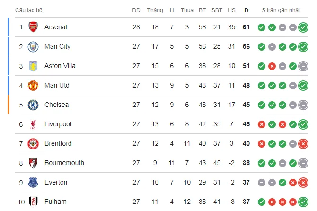Select the Aston Villa crest icon

(x=33, y=66)
